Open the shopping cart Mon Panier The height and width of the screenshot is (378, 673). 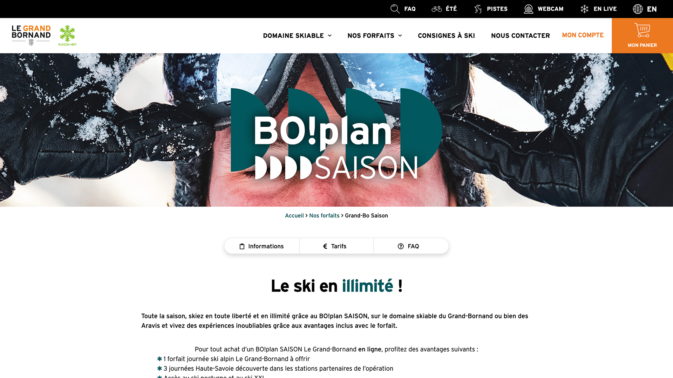(x=642, y=36)
